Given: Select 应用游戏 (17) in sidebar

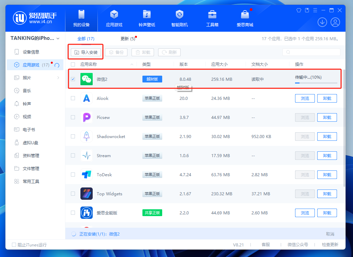Looking at the screenshot, I should [x=35, y=65].
